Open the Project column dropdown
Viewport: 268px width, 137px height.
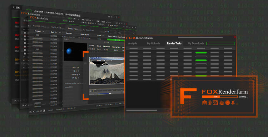pyautogui.click(x=43, y=31)
